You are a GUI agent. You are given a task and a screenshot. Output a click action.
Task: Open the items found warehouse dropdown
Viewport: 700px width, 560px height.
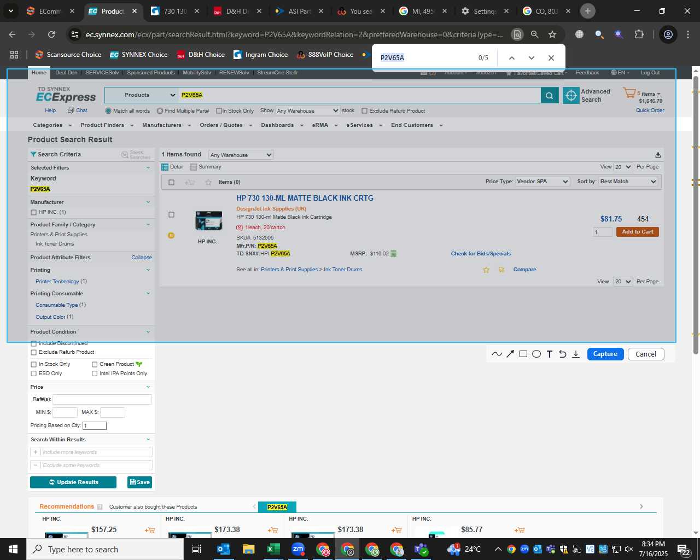(241, 155)
